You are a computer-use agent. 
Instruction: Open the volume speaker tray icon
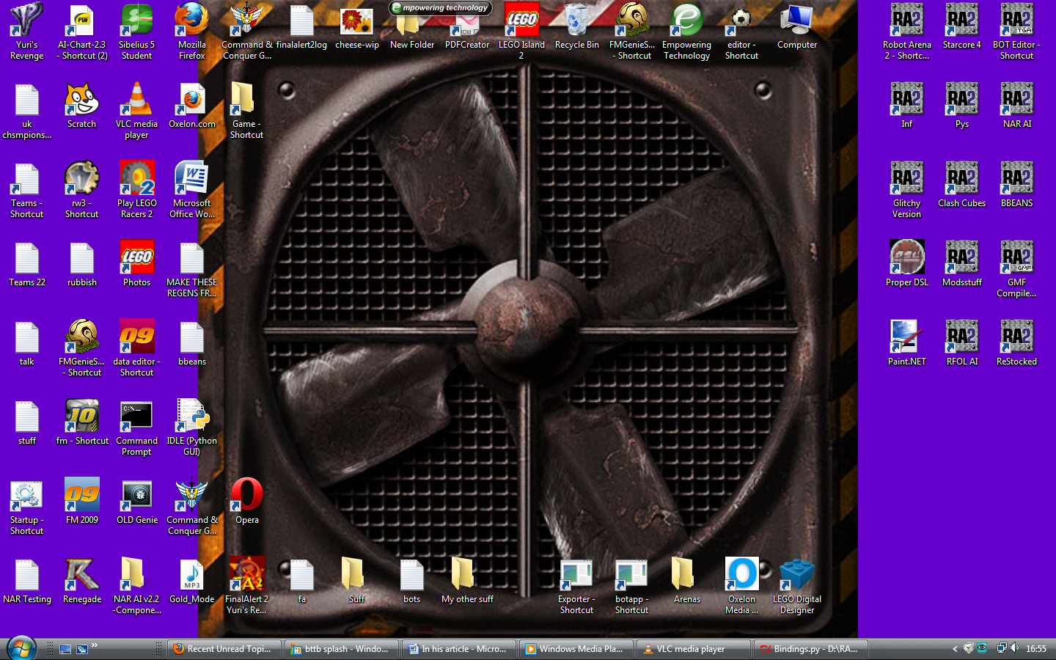point(1014,648)
